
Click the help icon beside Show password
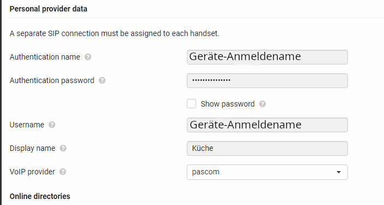263,104
